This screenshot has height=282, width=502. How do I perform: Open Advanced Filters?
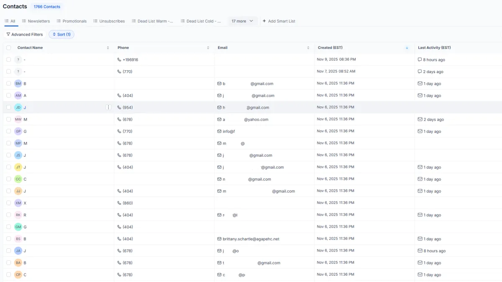tap(24, 34)
